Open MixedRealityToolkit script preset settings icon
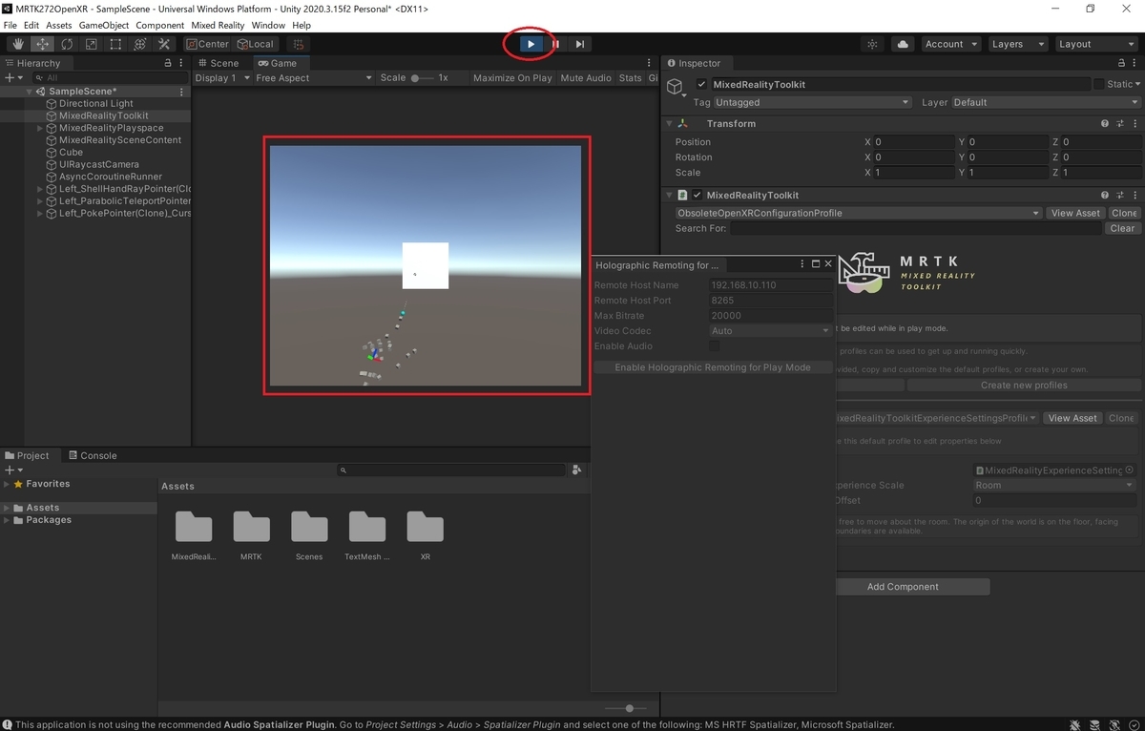1145x731 pixels. [1120, 195]
